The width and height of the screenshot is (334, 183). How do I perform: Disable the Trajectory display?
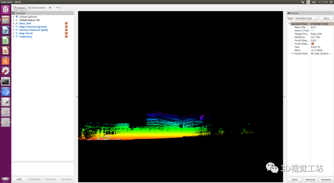(x=66, y=37)
